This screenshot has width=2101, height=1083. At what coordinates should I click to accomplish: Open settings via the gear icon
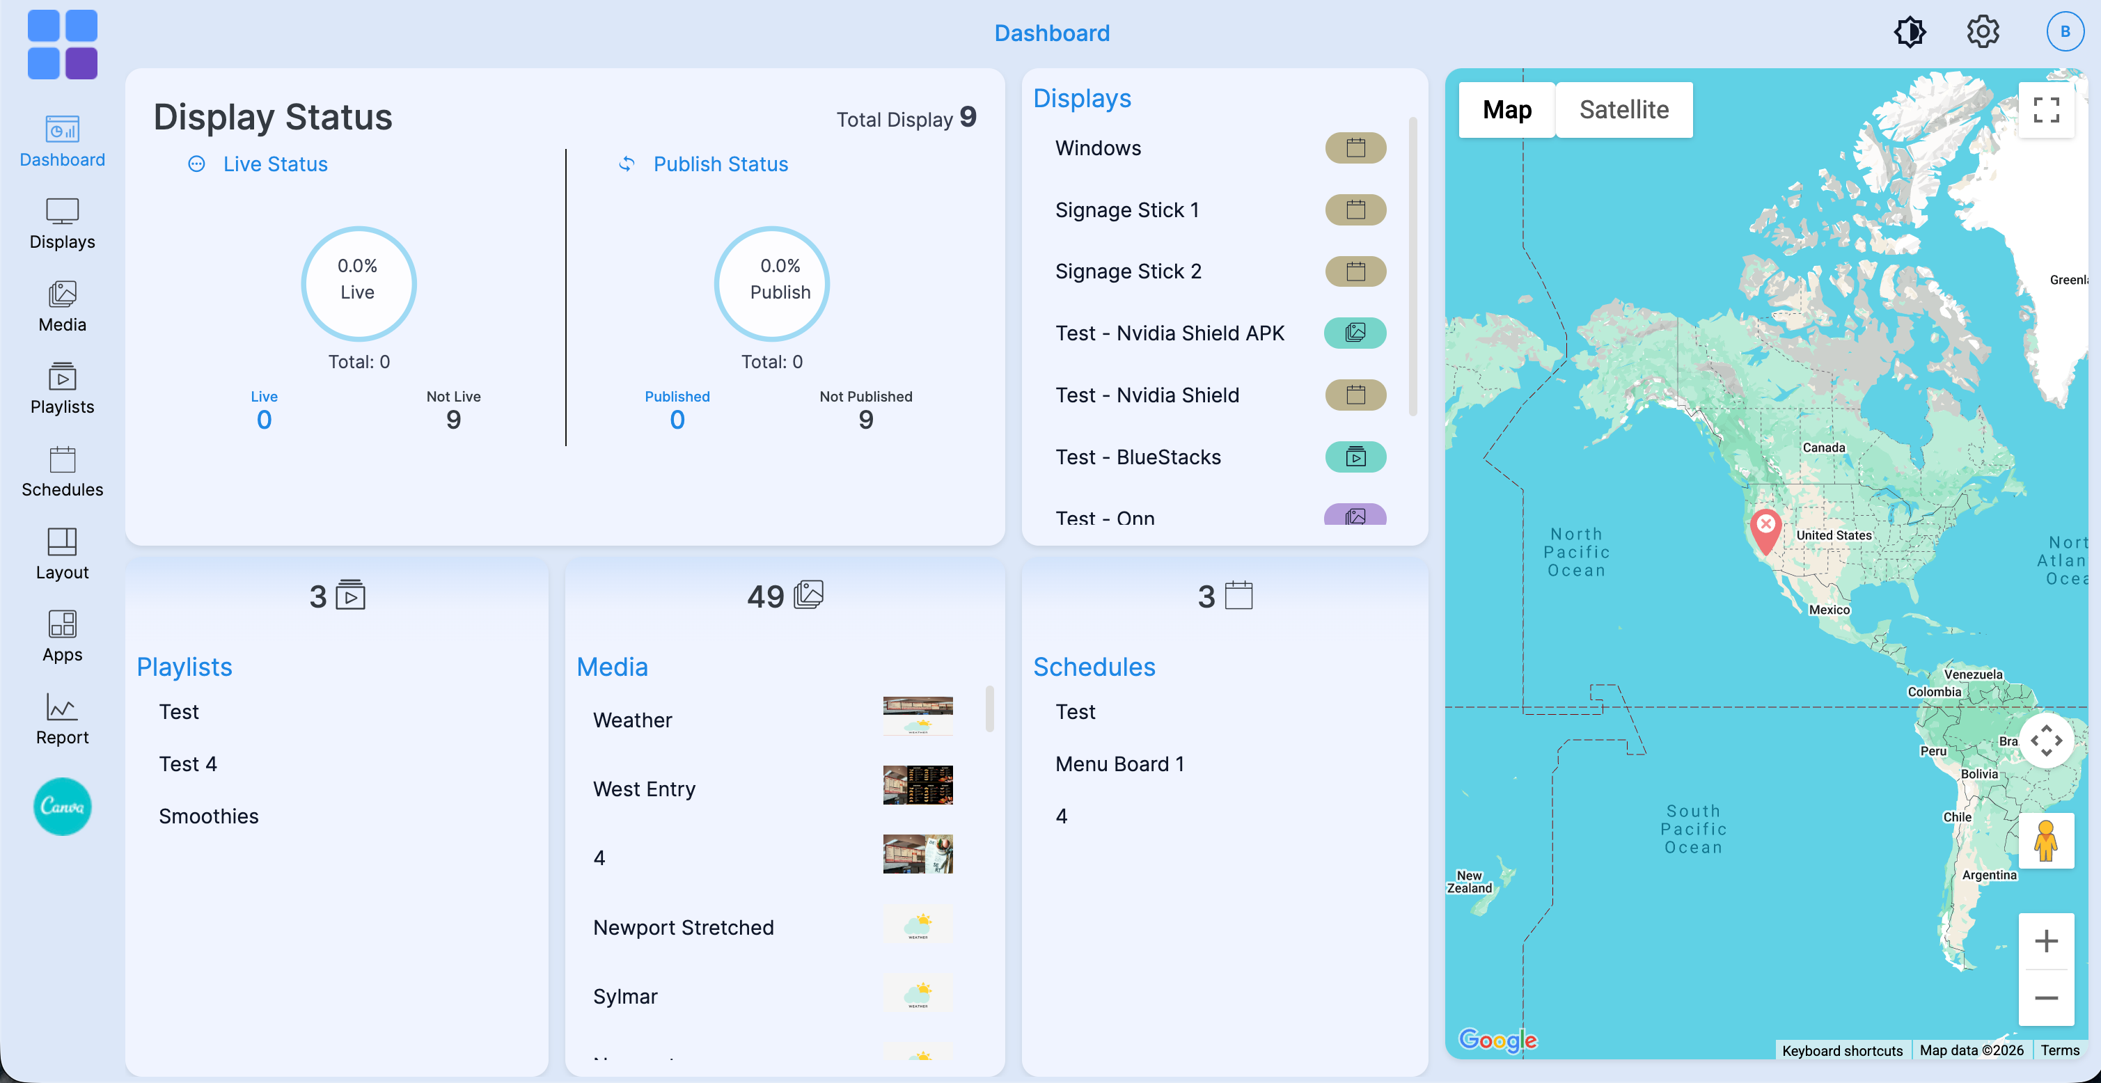coord(1983,33)
